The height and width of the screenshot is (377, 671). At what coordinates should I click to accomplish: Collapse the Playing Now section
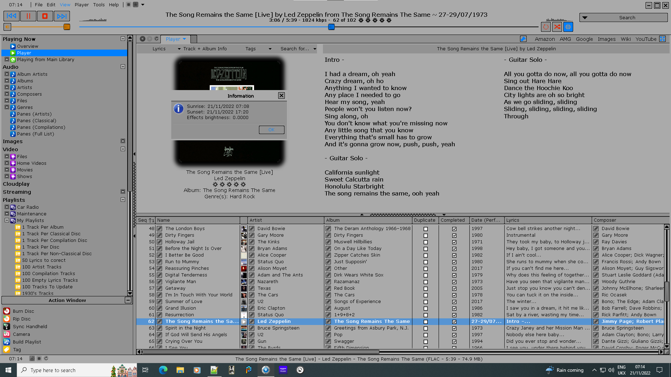click(123, 39)
